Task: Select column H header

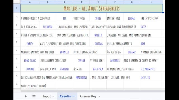Action: click(x=152, y=2)
